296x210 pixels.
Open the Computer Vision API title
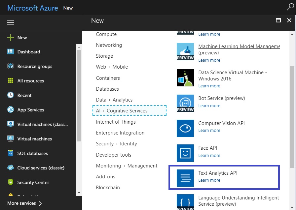pyautogui.click(x=221, y=123)
